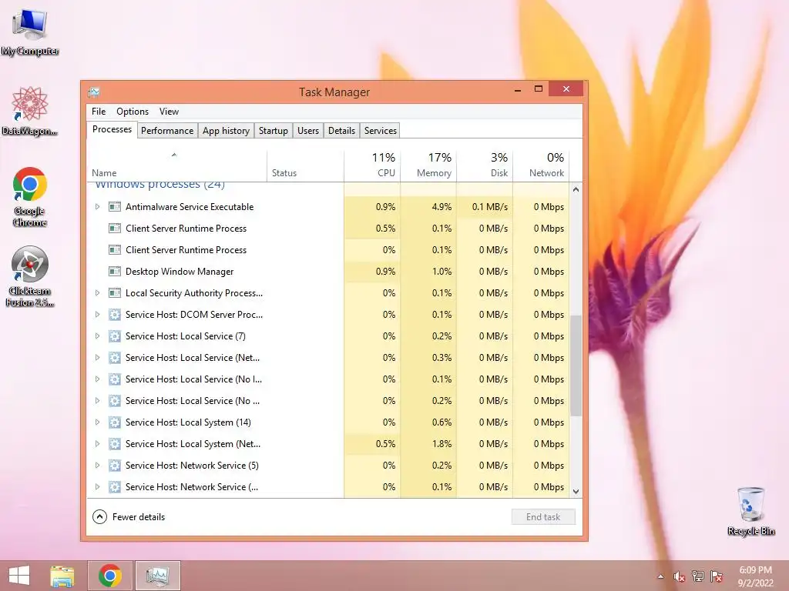The image size is (789, 591).
Task: Open the Options menu
Action: point(133,112)
